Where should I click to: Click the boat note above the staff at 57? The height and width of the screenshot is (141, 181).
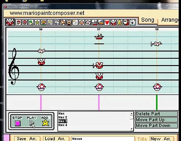pos(99,36)
